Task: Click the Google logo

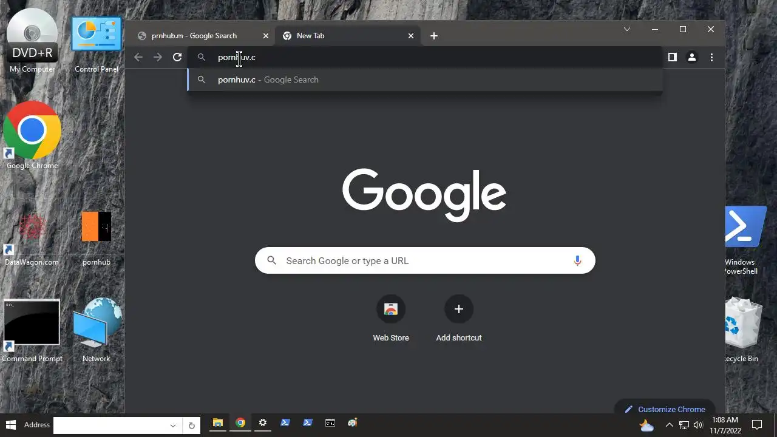Action: click(x=424, y=195)
